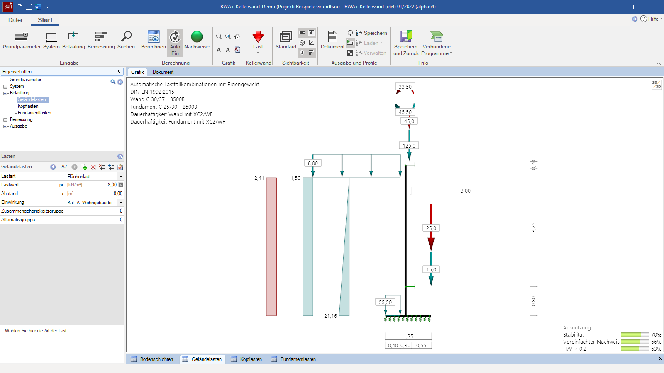The image size is (664, 373).
Task: Toggle load arrow visibility icon
Action: click(x=302, y=53)
